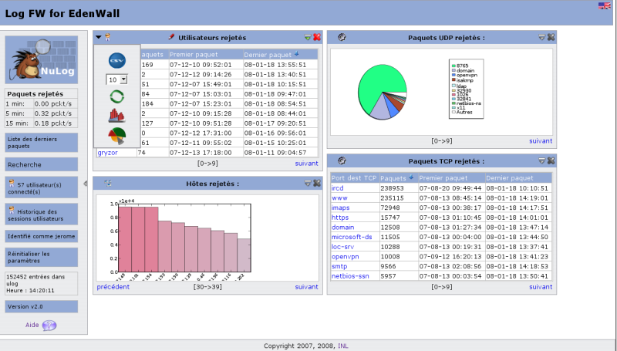
Task: Click the 8765 legend entry in UDP chart
Action: point(460,66)
